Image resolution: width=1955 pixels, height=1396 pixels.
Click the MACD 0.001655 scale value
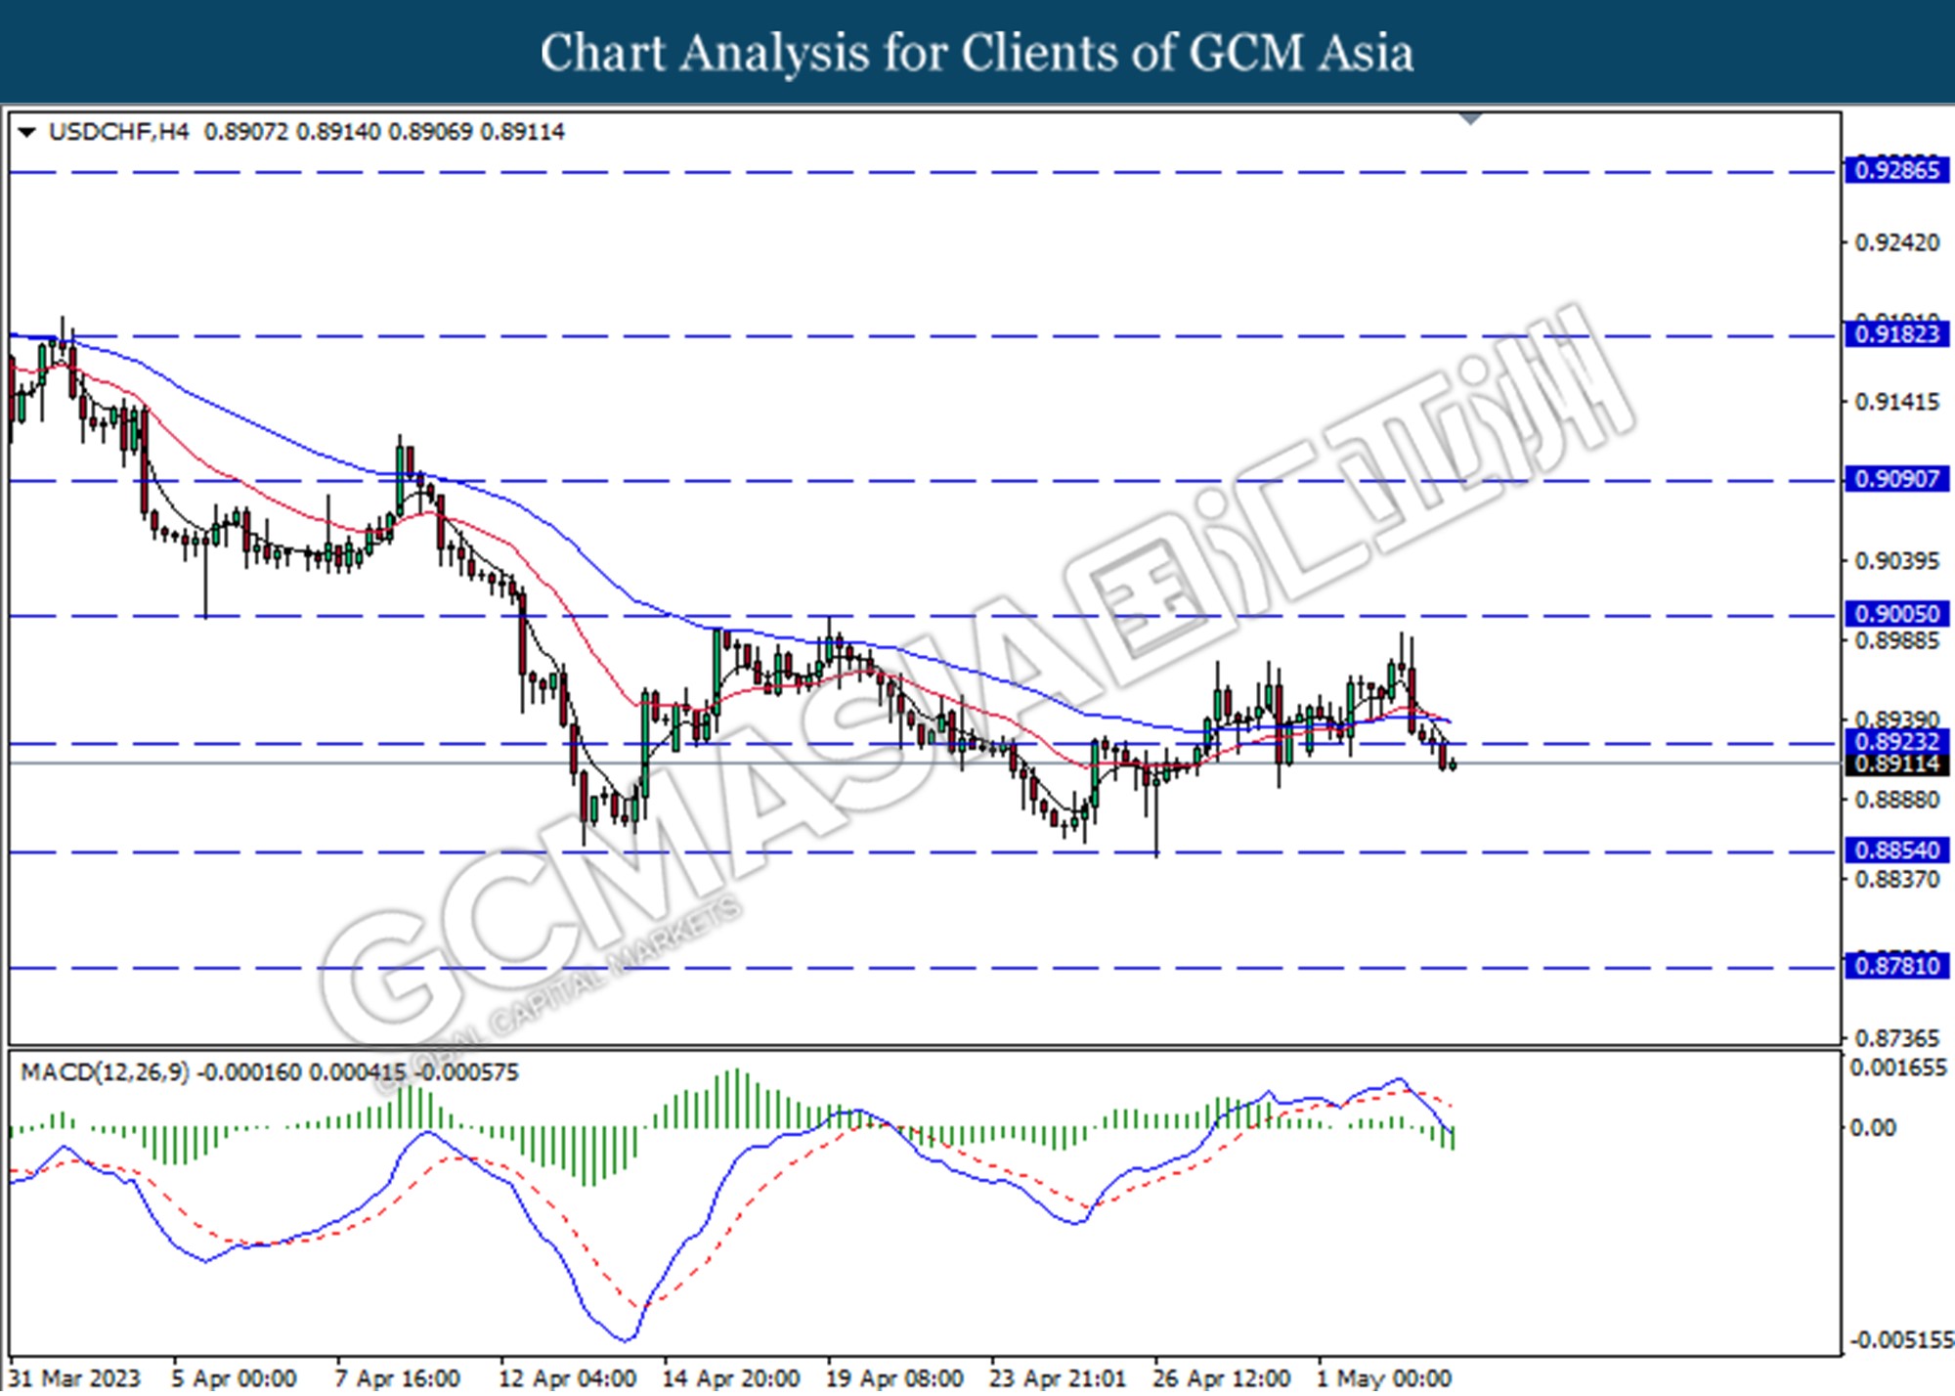(x=1899, y=1068)
